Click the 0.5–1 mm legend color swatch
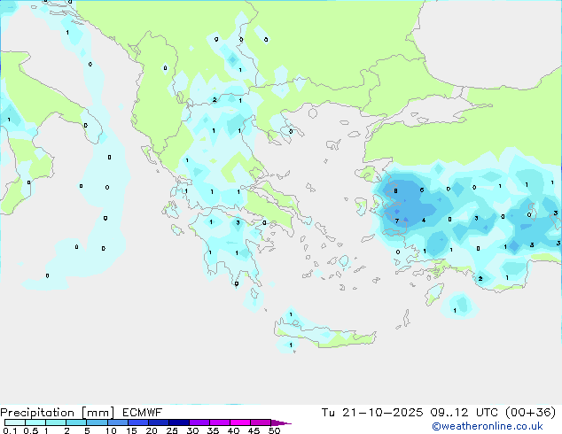Image resolution: width=562 pixels, height=434 pixels. pyautogui.click(x=35, y=422)
